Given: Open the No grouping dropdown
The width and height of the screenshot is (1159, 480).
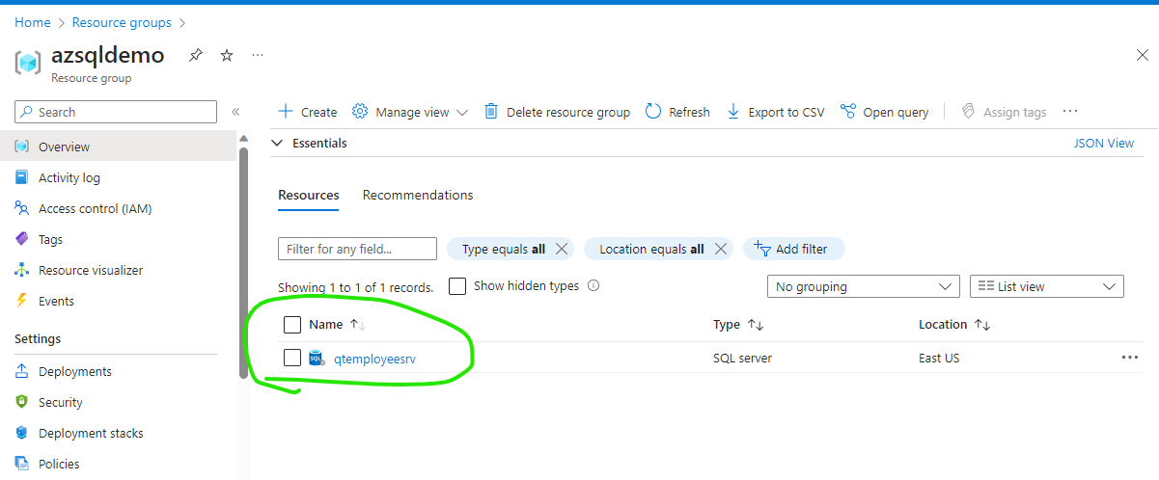Looking at the screenshot, I should point(863,286).
